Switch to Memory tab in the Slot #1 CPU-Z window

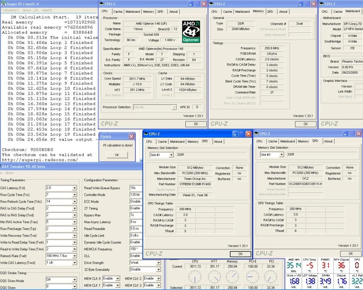coord(193,142)
